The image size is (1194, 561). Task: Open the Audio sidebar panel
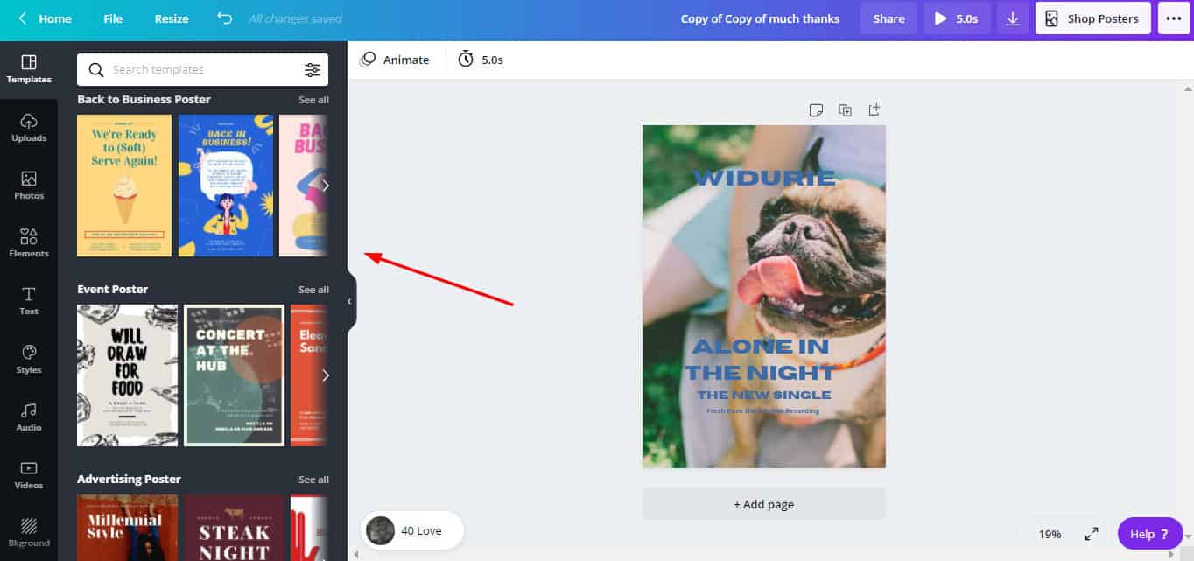coord(29,417)
